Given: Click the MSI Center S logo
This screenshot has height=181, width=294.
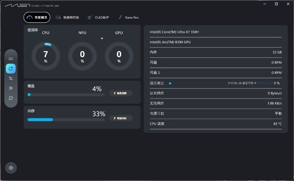Looking at the screenshot, I should click(x=32, y=6).
